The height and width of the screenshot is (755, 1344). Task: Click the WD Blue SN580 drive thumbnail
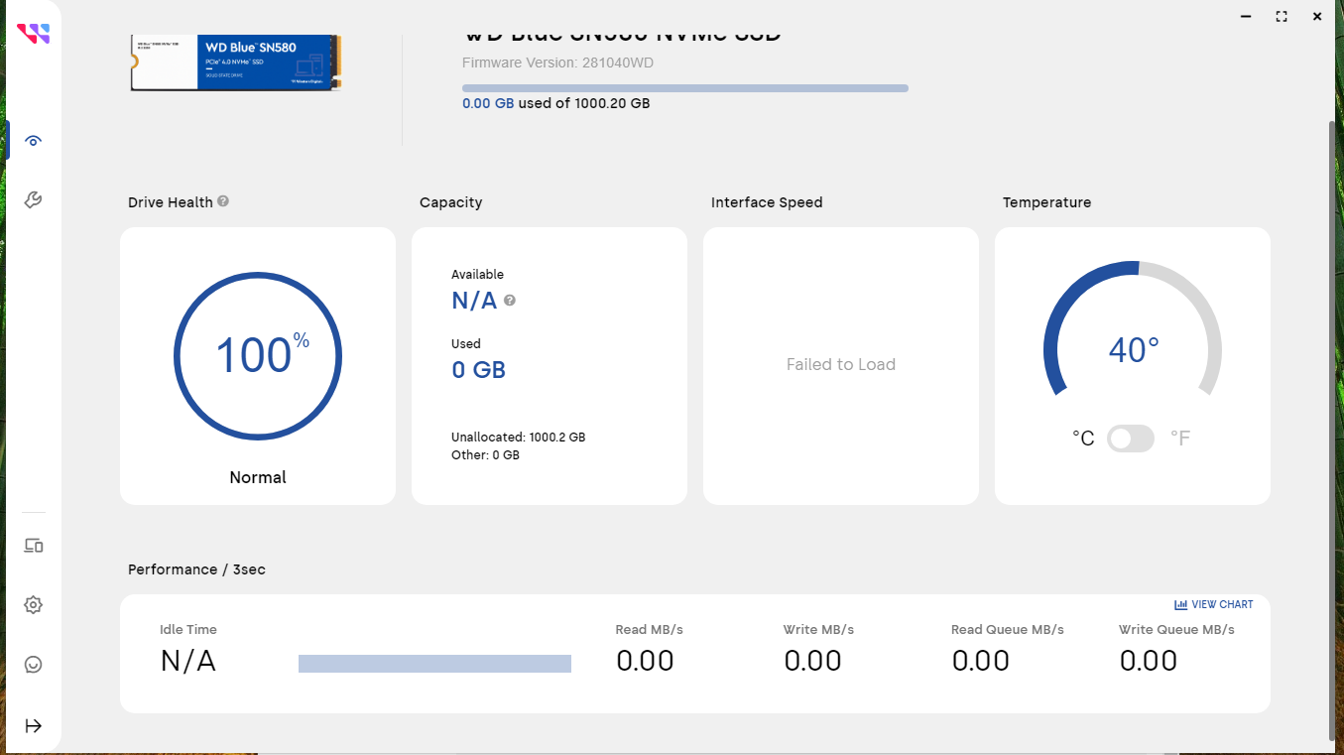click(x=236, y=63)
